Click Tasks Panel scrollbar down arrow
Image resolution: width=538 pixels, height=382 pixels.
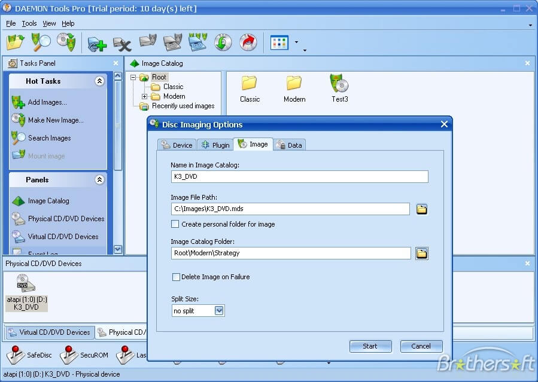118,249
